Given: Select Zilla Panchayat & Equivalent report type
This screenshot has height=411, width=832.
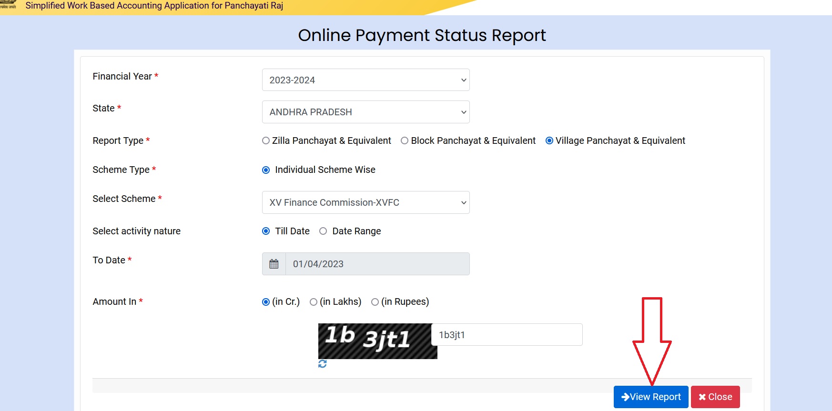Looking at the screenshot, I should click(x=266, y=141).
